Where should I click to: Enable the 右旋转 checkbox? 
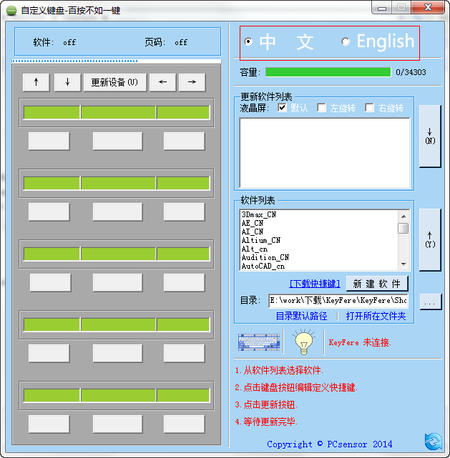tap(369, 107)
